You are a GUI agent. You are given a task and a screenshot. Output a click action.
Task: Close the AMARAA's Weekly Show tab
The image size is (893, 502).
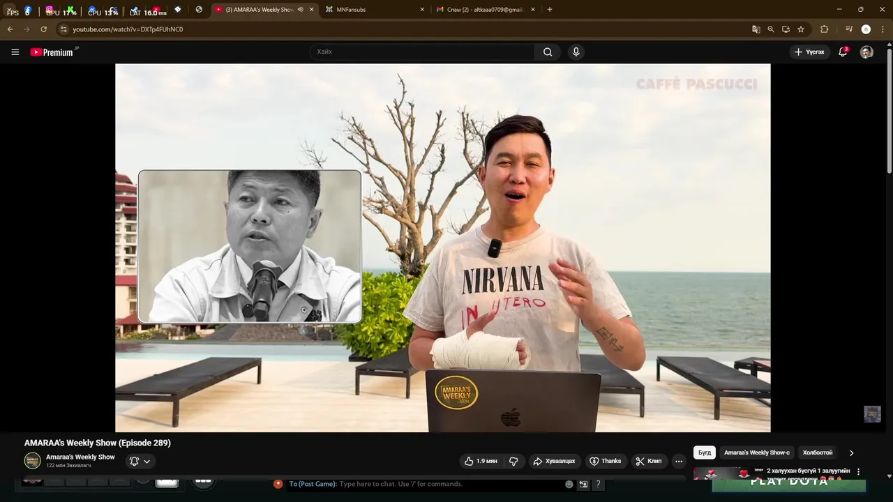click(x=311, y=10)
